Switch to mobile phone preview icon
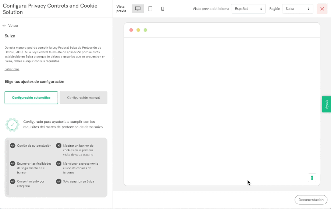This screenshot has width=331, height=209. [x=163, y=9]
